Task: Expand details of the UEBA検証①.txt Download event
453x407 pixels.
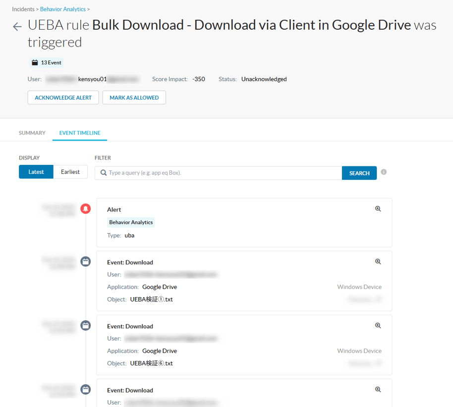Action: click(378, 261)
